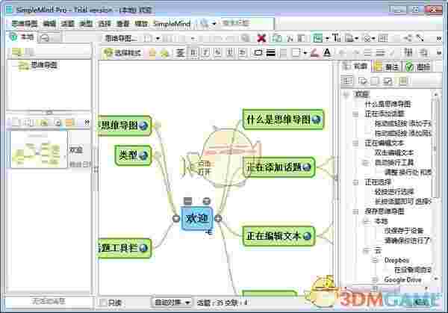Click the green layout icon in top toolbar
Screen dimensions: 448x313
click(317, 38)
